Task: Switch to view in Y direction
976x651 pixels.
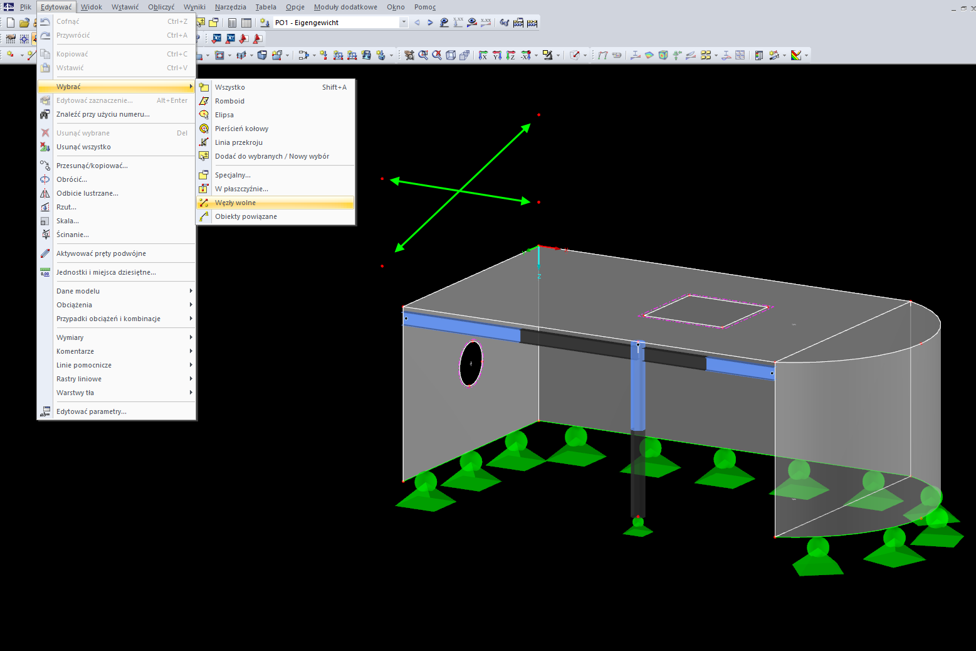Action: (x=497, y=55)
